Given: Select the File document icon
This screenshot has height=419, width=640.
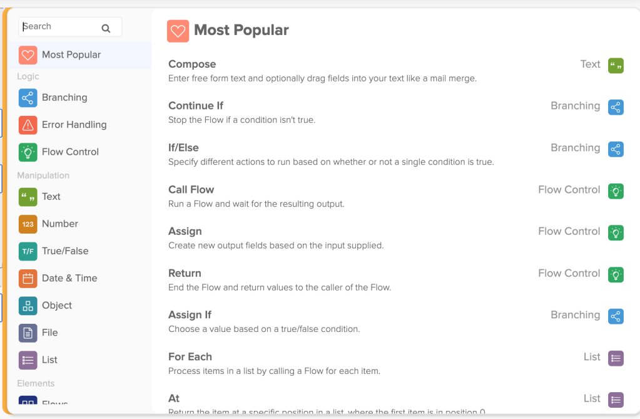Looking at the screenshot, I should click(x=28, y=333).
